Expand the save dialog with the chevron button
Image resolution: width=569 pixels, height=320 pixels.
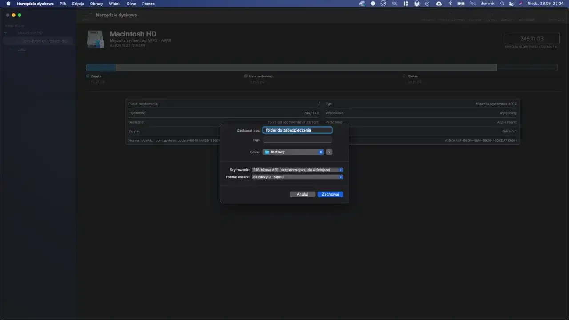[x=329, y=152]
